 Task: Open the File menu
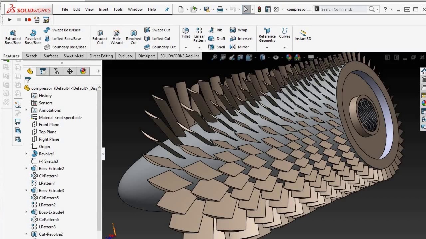pyautogui.click(x=65, y=9)
